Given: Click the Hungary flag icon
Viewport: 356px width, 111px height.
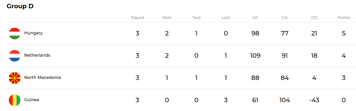Looking at the screenshot, I should pyautogui.click(x=14, y=33).
